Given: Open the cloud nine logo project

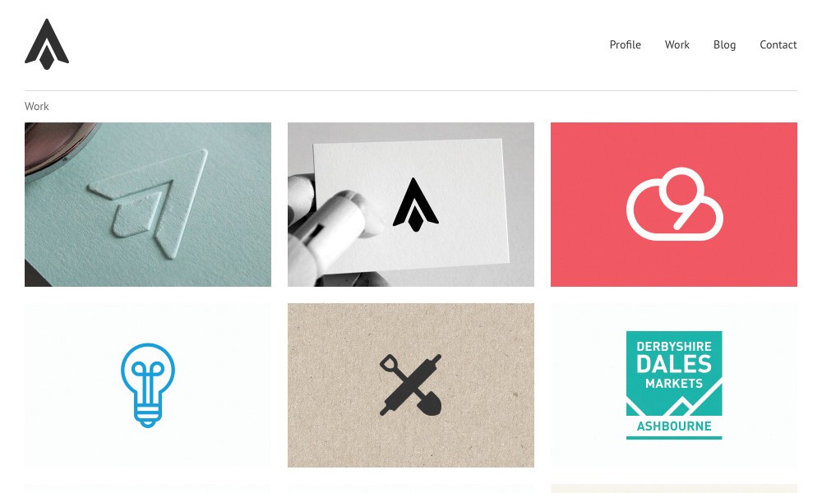Looking at the screenshot, I should click(x=675, y=204).
